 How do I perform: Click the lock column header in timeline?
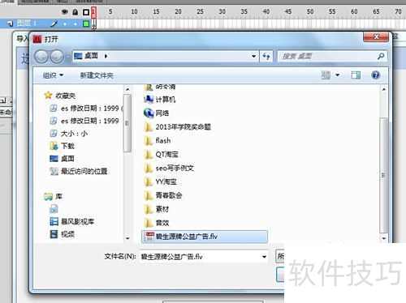[76, 12]
